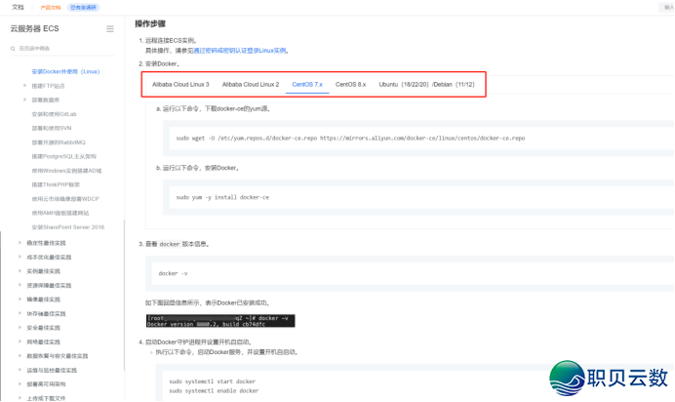The image size is (675, 402).
Task: Expand the 部署数据库 tree arrow
Action: [x=24, y=100]
